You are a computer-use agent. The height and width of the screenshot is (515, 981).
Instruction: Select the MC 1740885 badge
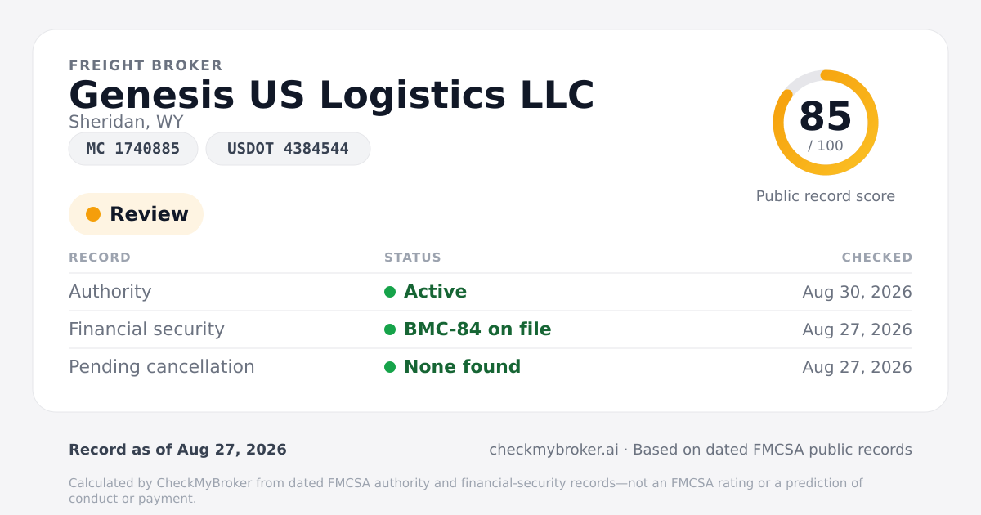[133, 149]
